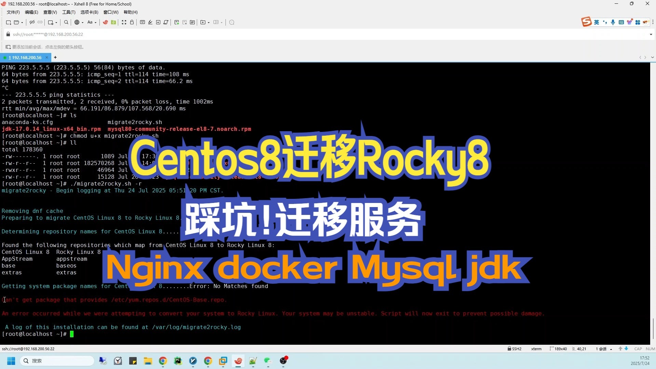Screen dimensions: 656x369
Task: Click the blue download arrow in status bar
Action: (x=626, y=349)
